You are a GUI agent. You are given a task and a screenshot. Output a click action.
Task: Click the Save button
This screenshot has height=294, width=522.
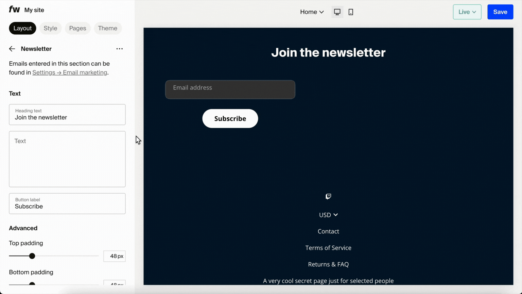click(500, 12)
